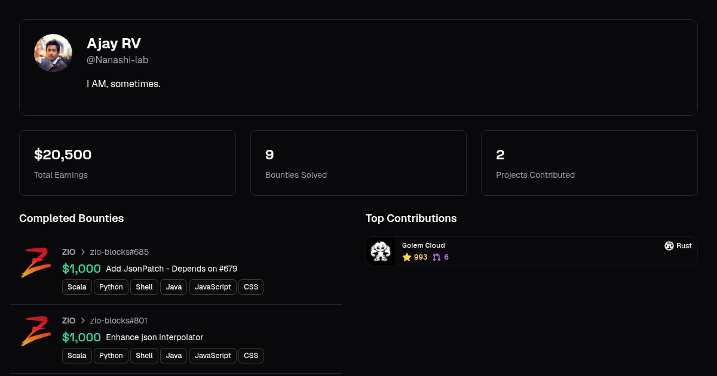Click the Rust language logo icon
717x376 pixels.
tap(669, 246)
